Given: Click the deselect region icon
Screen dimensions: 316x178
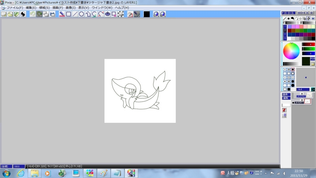Looking at the screenshot, I should pyautogui.click(x=114, y=14).
